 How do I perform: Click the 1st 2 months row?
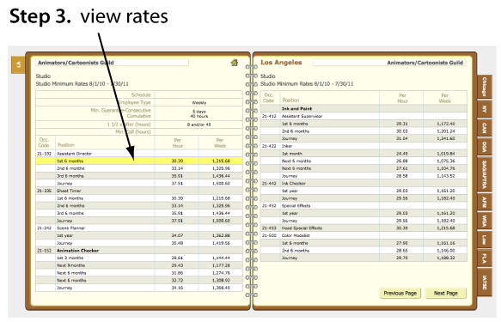click(x=139, y=258)
